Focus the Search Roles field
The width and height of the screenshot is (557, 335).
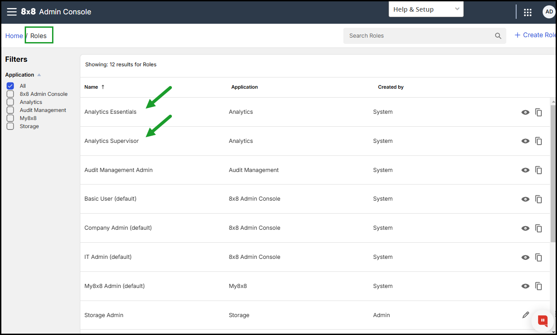tap(425, 36)
